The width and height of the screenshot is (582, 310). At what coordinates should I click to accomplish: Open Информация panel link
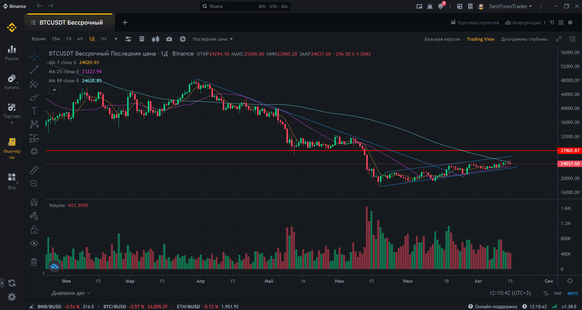coord(523,22)
